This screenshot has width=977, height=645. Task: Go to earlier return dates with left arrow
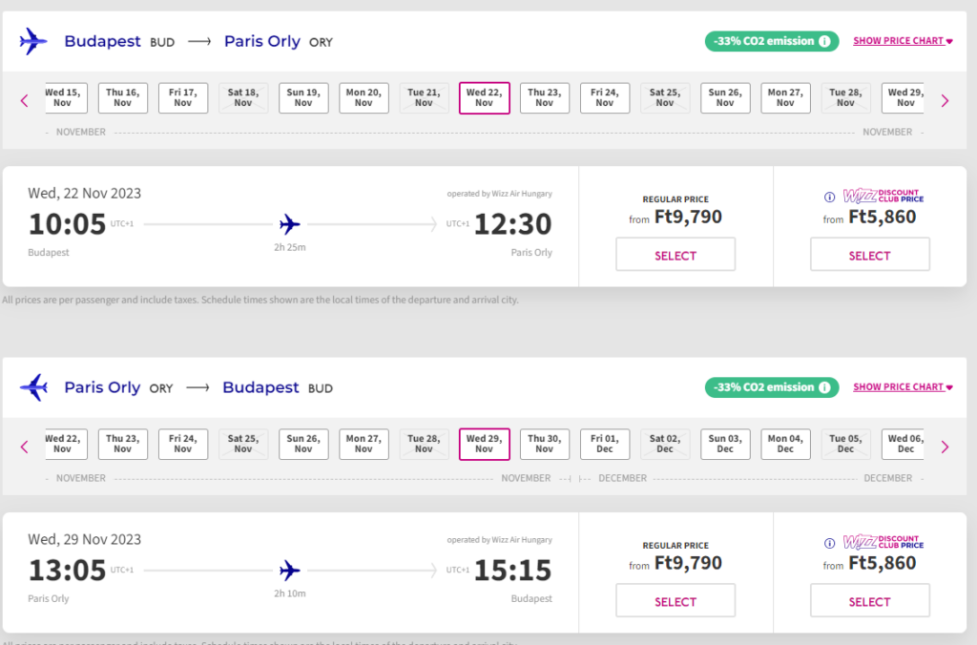[25, 446]
